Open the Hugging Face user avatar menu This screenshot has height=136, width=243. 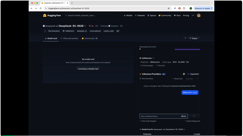199,15
